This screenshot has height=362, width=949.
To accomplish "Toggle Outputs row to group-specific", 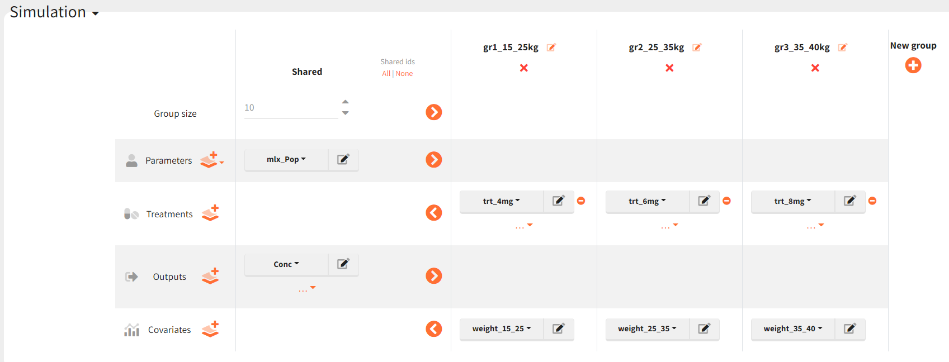I will (434, 276).
